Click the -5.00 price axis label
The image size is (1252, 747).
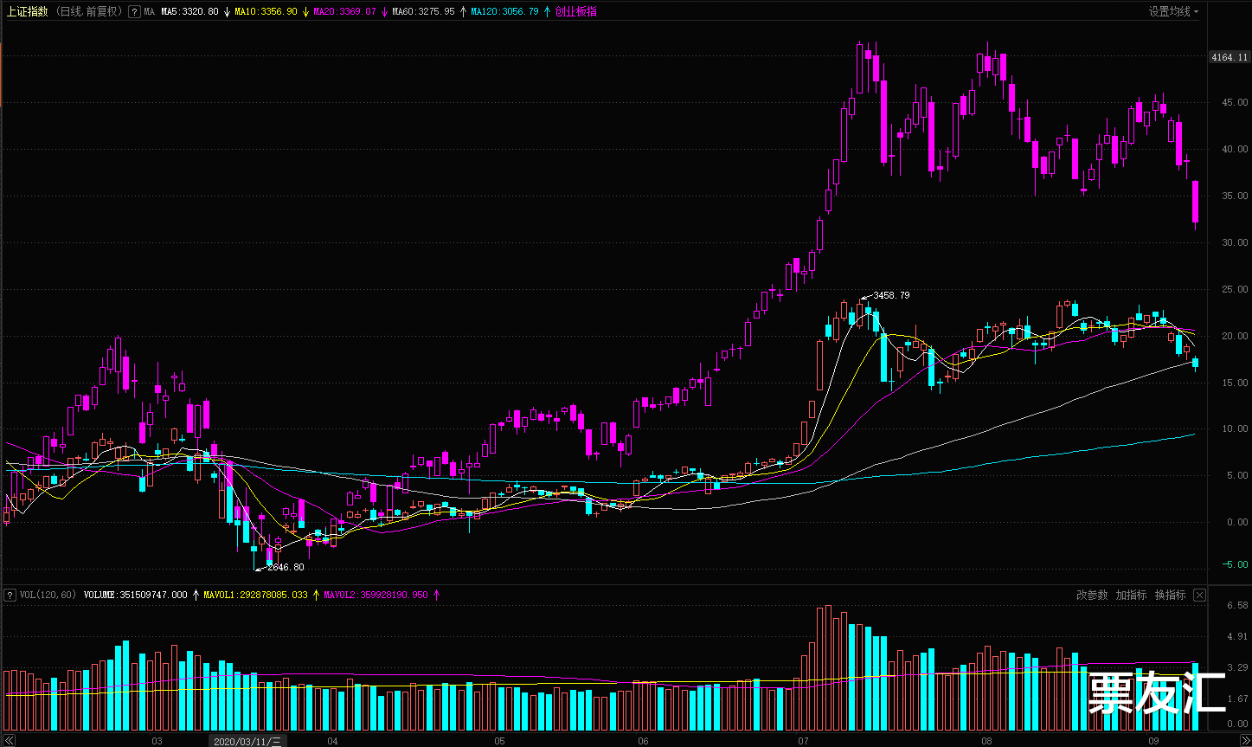[1234, 564]
